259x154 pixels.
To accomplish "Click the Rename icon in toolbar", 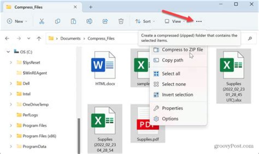I will coord(89,21).
